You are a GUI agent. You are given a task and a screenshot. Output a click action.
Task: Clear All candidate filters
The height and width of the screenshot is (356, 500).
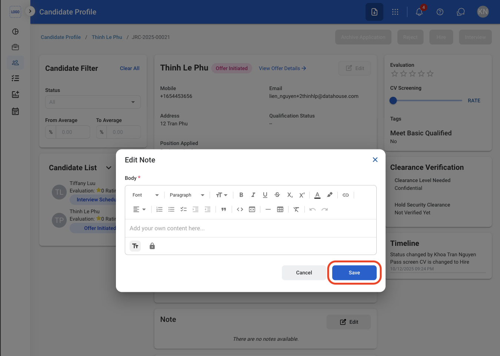[x=130, y=68]
